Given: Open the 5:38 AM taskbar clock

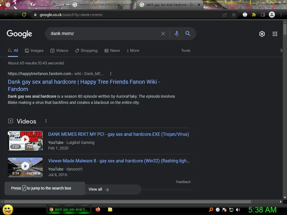Looking at the screenshot, I should coord(262,210).
